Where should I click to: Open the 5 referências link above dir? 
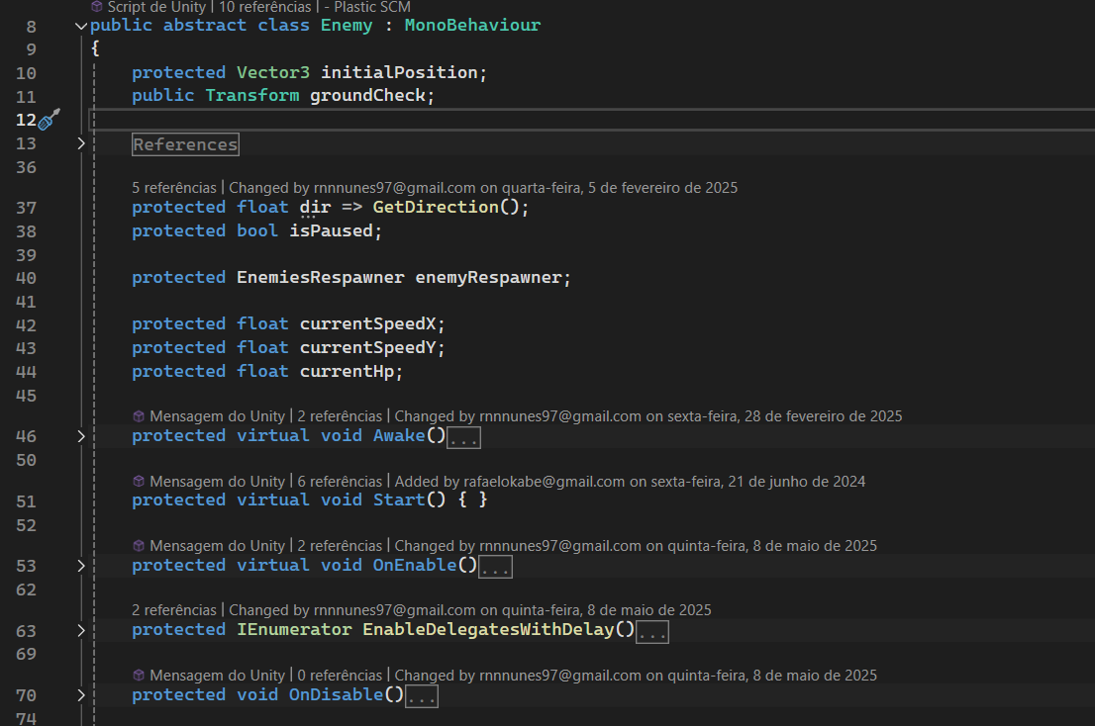coord(173,187)
